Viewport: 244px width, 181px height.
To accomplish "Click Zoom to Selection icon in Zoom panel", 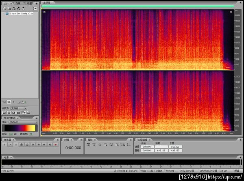I will 105,144.
